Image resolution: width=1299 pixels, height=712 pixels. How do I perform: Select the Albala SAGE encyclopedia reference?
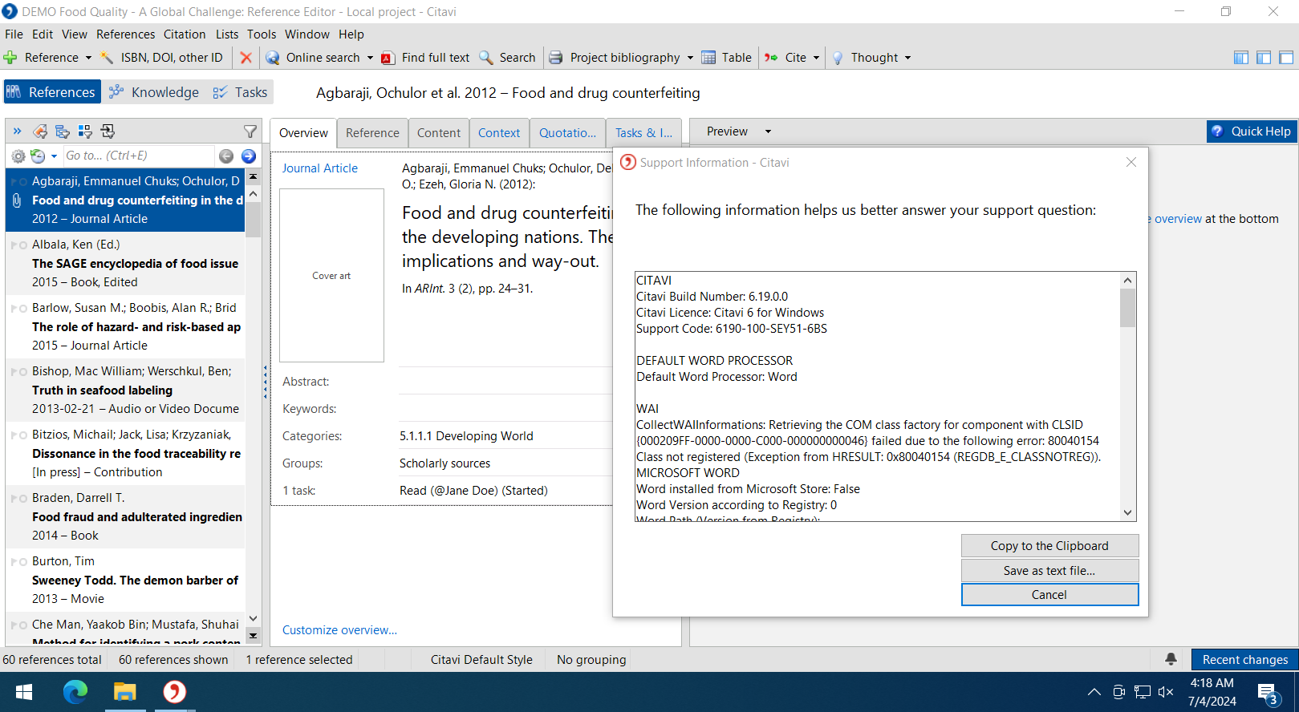coord(125,263)
